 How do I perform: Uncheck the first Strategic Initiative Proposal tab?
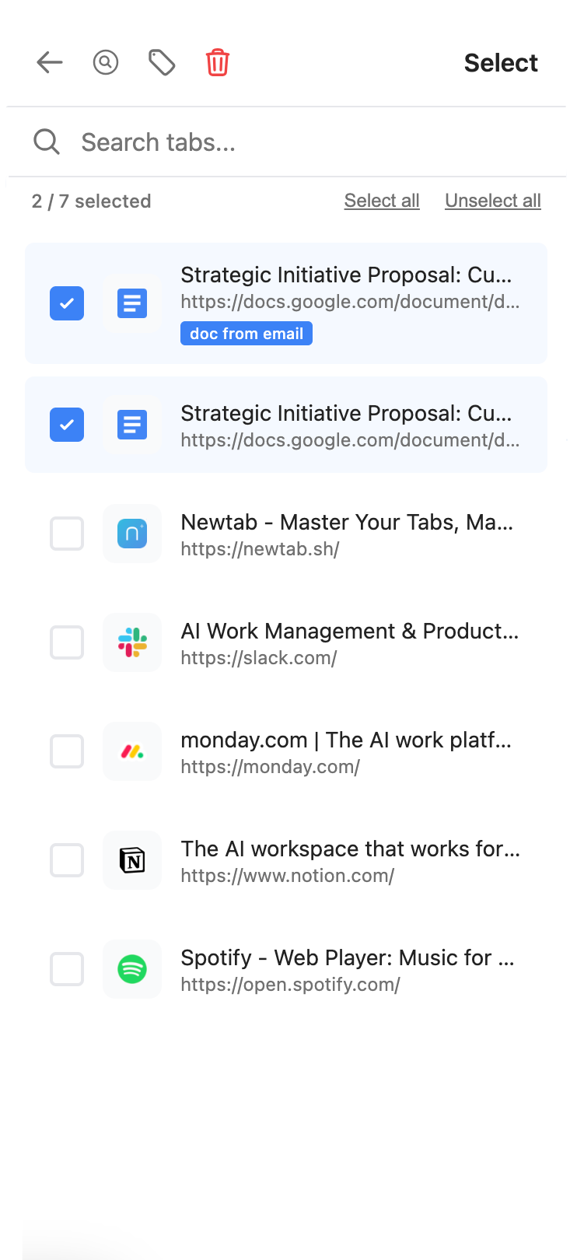[x=67, y=303]
